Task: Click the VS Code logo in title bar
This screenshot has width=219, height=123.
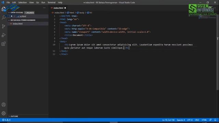Action: (x=3, y=2)
